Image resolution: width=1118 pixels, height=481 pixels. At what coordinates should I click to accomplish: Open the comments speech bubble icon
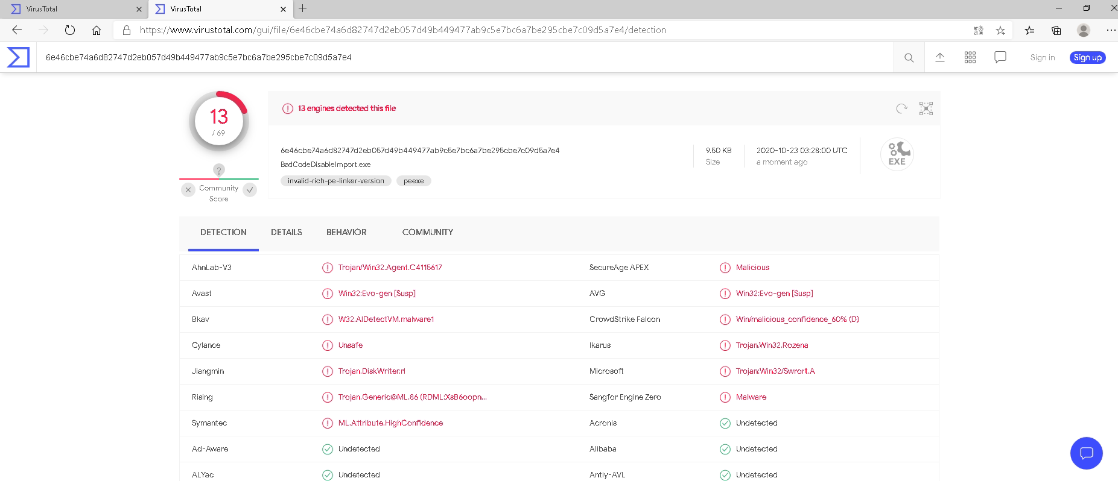click(x=1000, y=57)
